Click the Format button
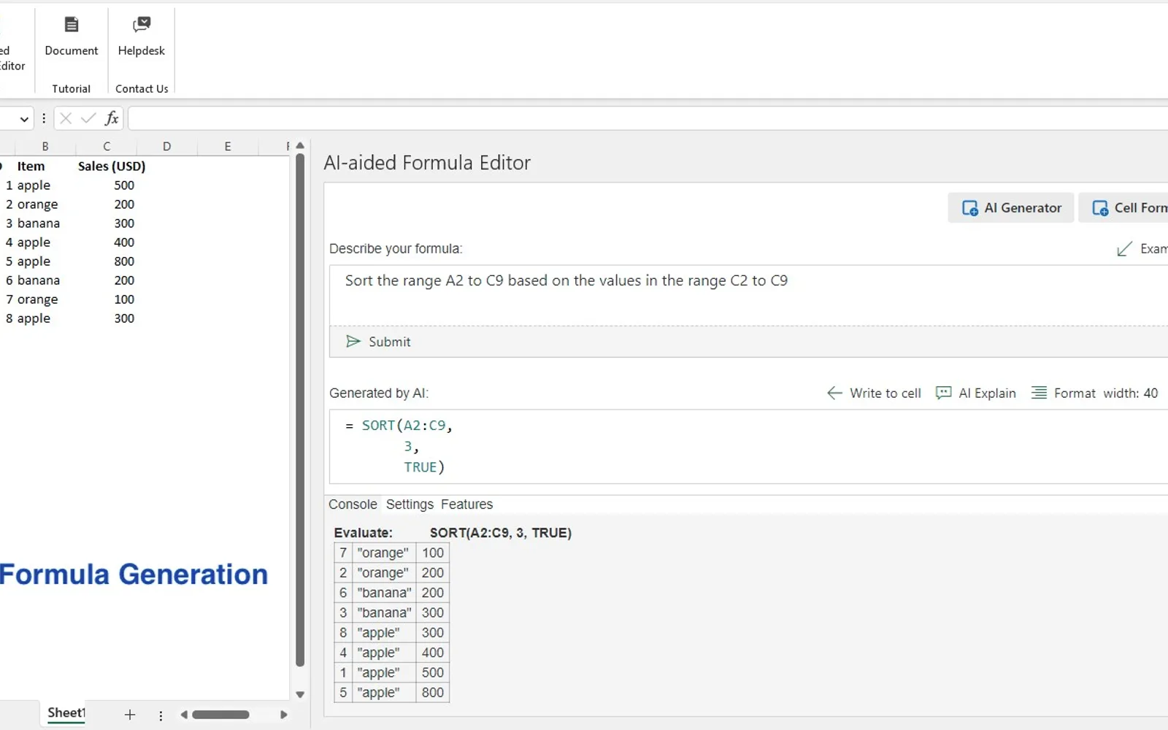1168x730 pixels. pyautogui.click(x=1064, y=393)
